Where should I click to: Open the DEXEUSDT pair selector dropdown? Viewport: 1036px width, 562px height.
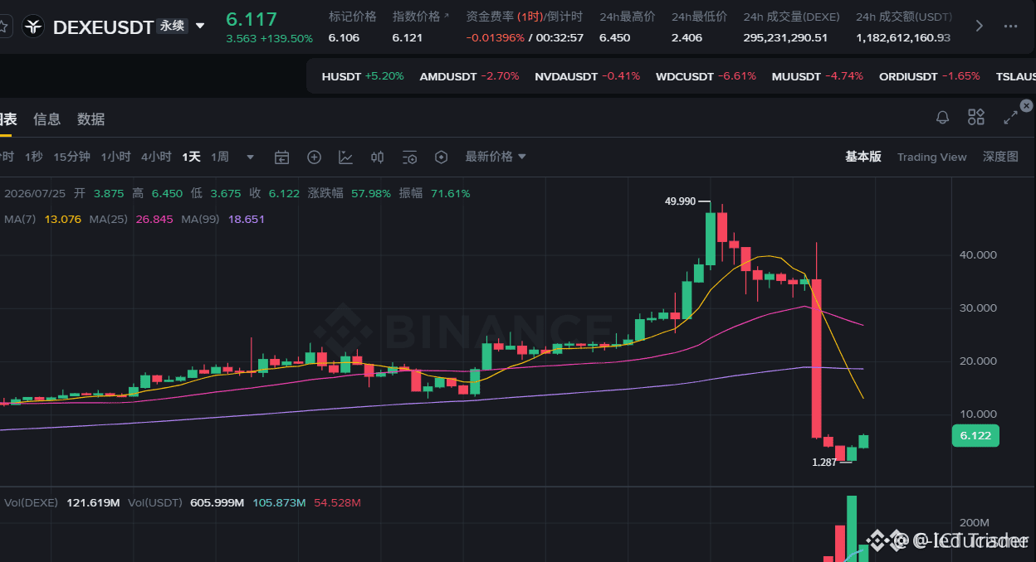coord(200,27)
